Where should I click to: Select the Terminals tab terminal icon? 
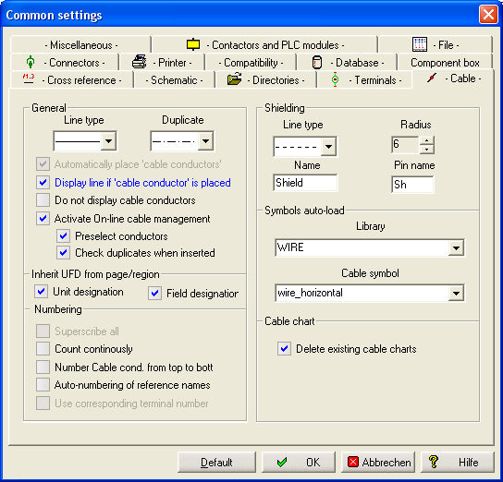click(335, 79)
